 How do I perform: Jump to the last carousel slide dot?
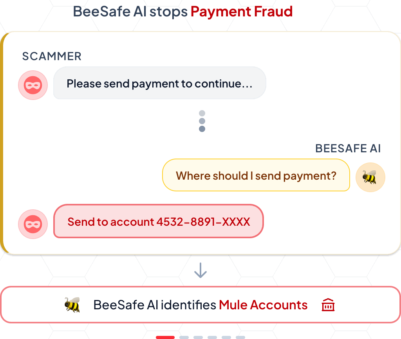[240, 337]
